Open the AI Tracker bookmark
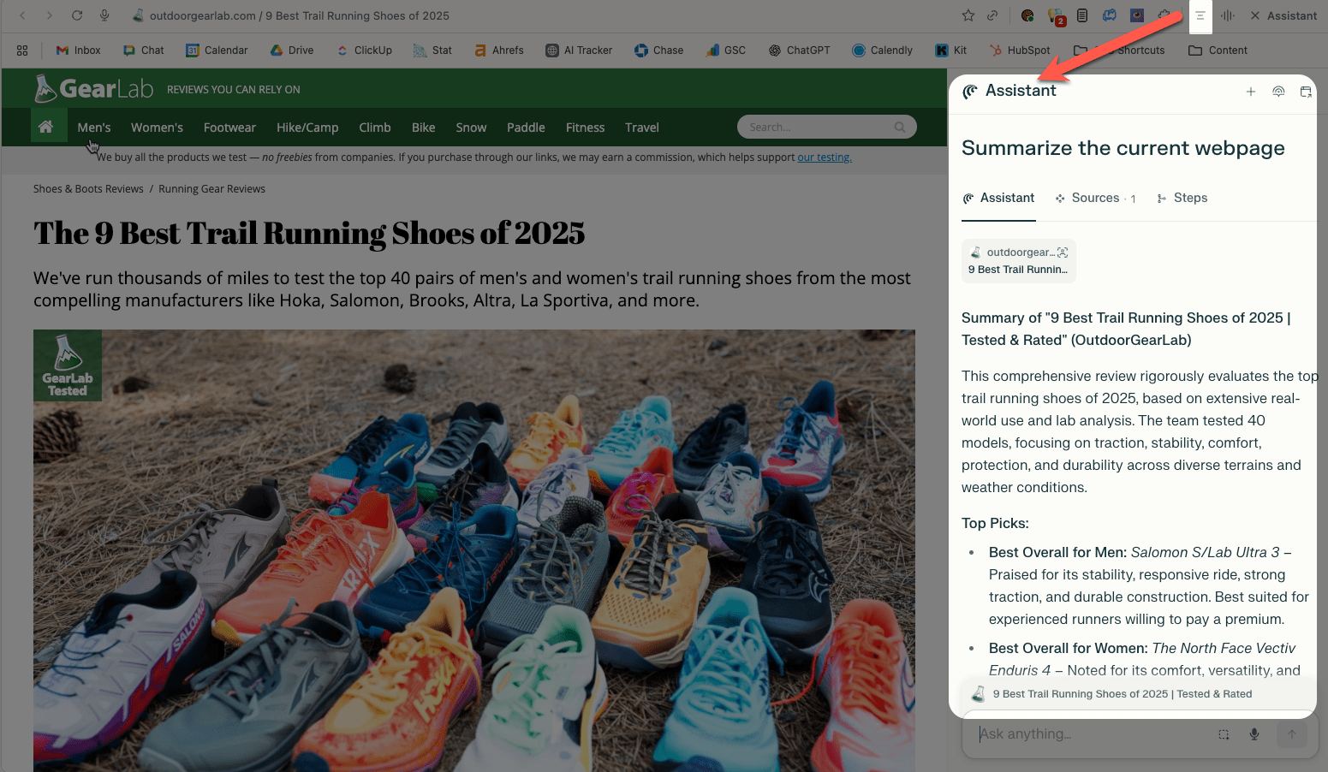The image size is (1328, 772). click(x=579, y=50)
